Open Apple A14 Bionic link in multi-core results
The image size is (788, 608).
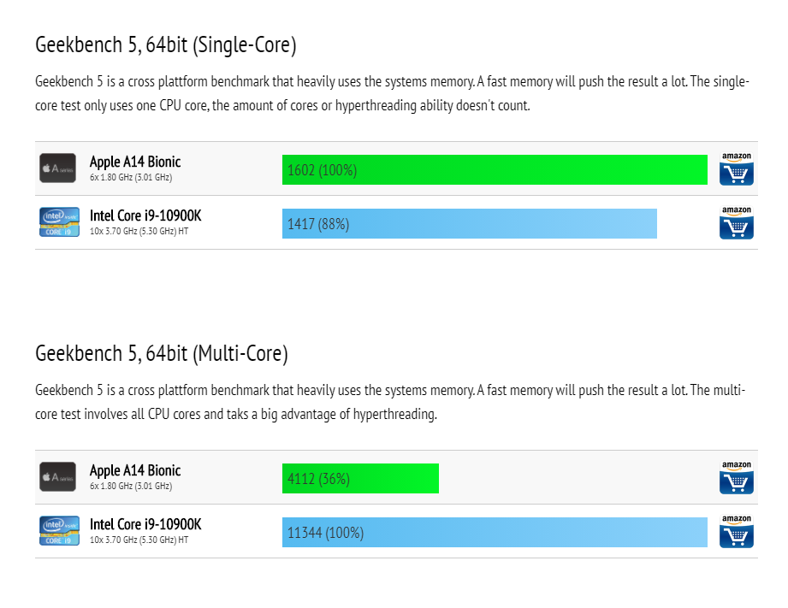point(135,470)
